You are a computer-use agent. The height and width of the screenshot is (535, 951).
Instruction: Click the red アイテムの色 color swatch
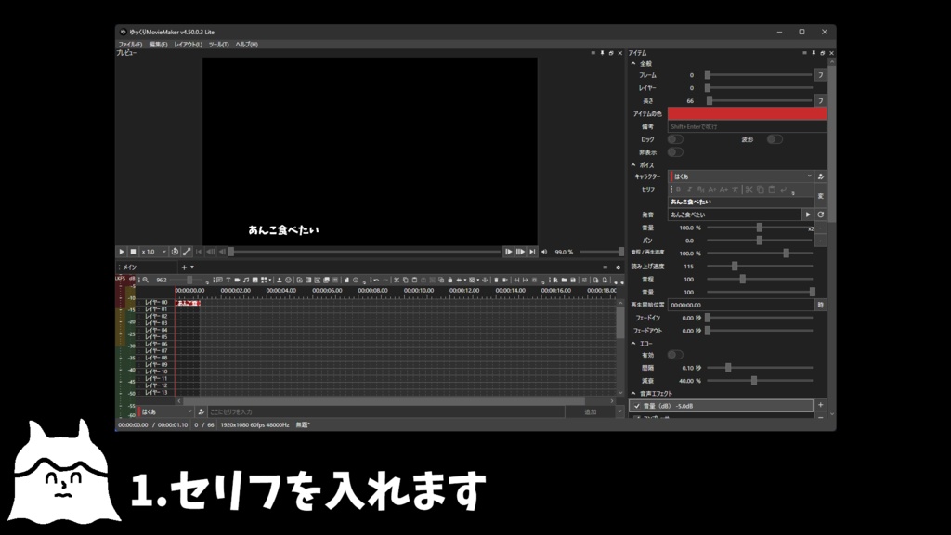pos(748,112)
